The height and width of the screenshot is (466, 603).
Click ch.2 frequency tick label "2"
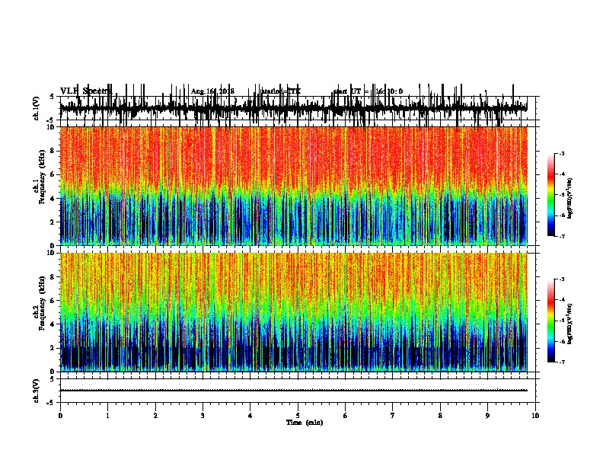(x=54, y=348)
